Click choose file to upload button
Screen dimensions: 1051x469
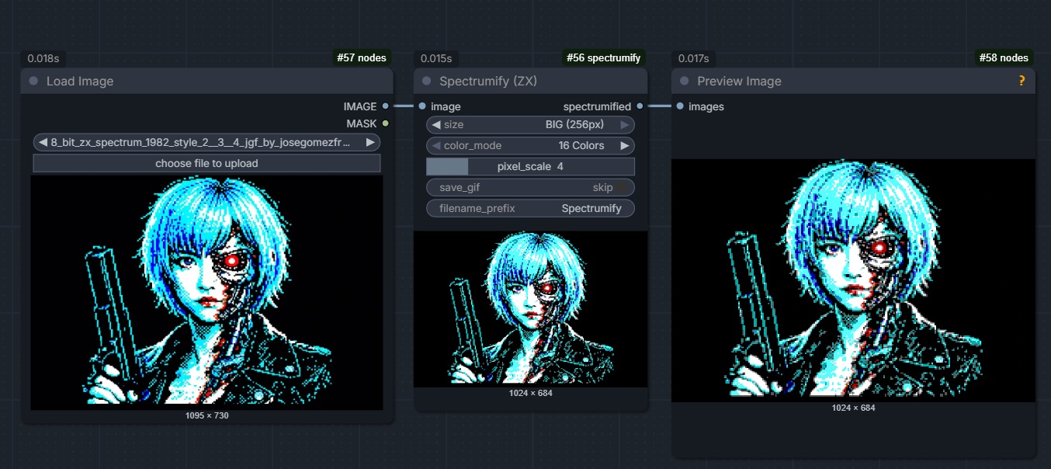(x=206, y=163)
